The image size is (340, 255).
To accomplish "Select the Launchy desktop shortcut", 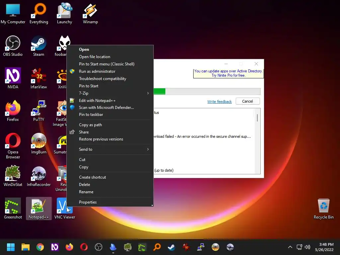I will pyautogui.click(x=64, y=13).
